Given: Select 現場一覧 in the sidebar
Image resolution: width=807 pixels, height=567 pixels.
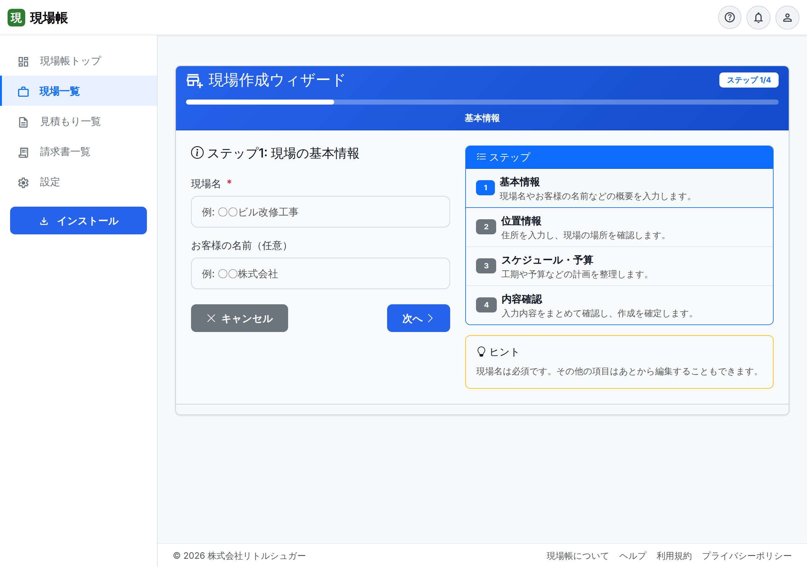Looking at the screenshot, I should 79,91.
